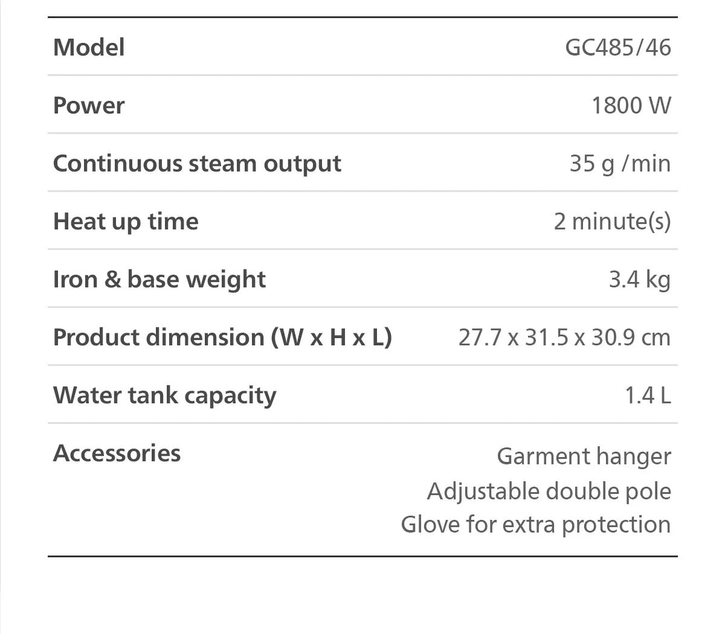Select the '1800 W' power value
Image resolution: width=725 pixels, height=634 pixels.
tap(631, 105)
